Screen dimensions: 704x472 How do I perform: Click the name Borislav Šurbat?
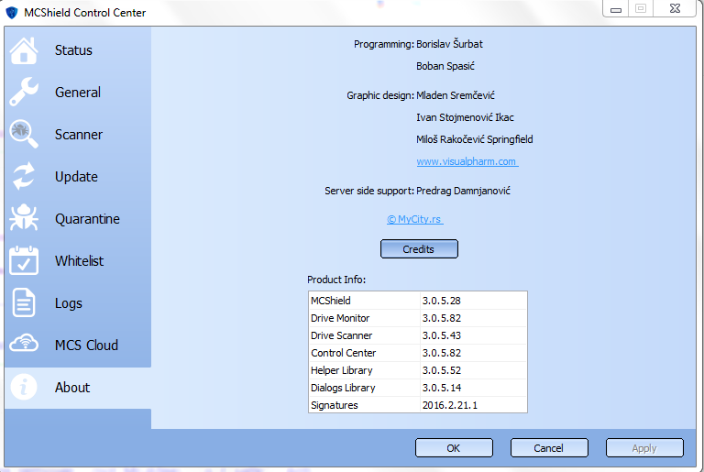(x=449, y=44)
